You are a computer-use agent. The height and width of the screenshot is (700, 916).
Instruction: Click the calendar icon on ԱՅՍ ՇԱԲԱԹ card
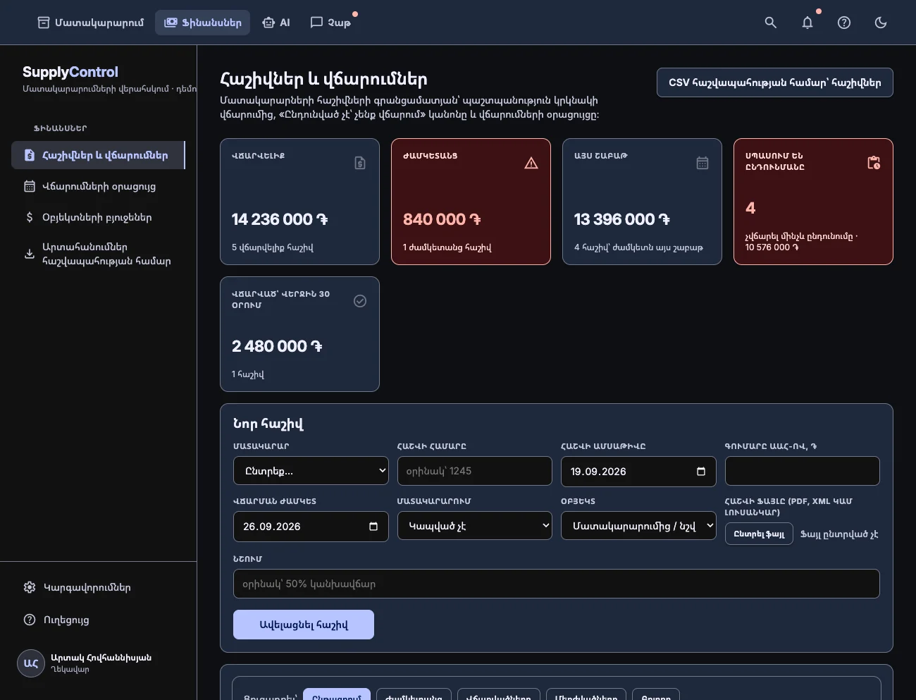coord(703,163)
